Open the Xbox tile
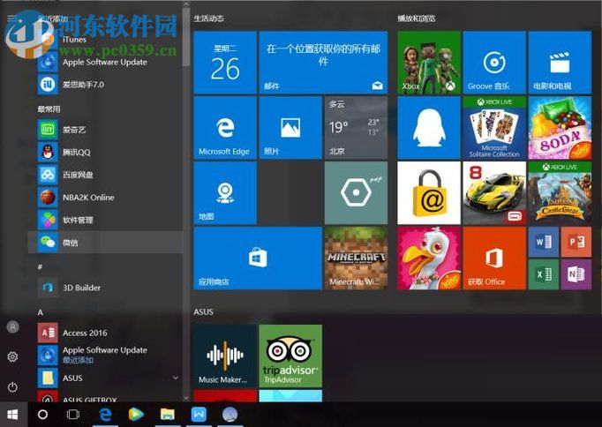602x427 pixels. click(429, 63)
